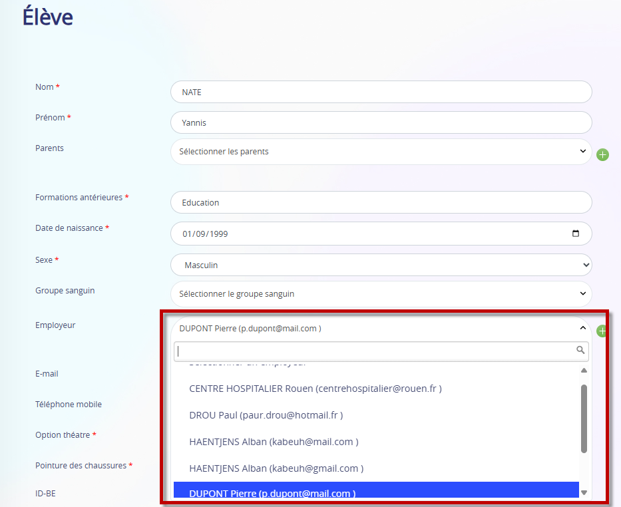The height and width of the screenshot is (507, 621).
Task: Select CENTRE HOSPITALIER Rouen option
Action: tap(376, 389)
